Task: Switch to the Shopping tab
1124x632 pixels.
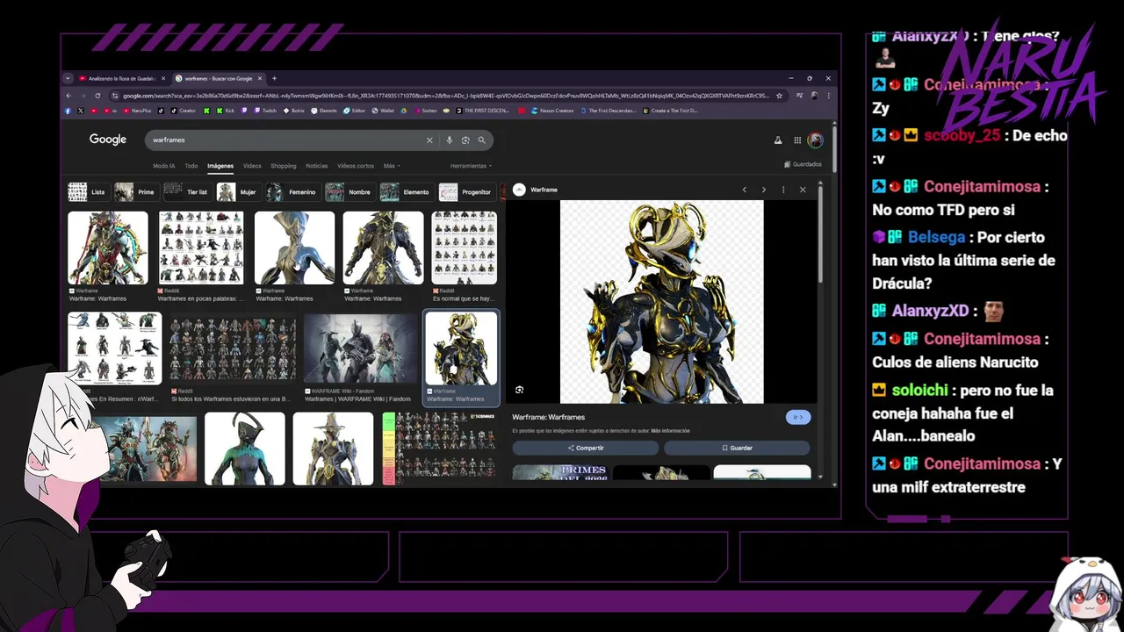Action: coord(283,166)
